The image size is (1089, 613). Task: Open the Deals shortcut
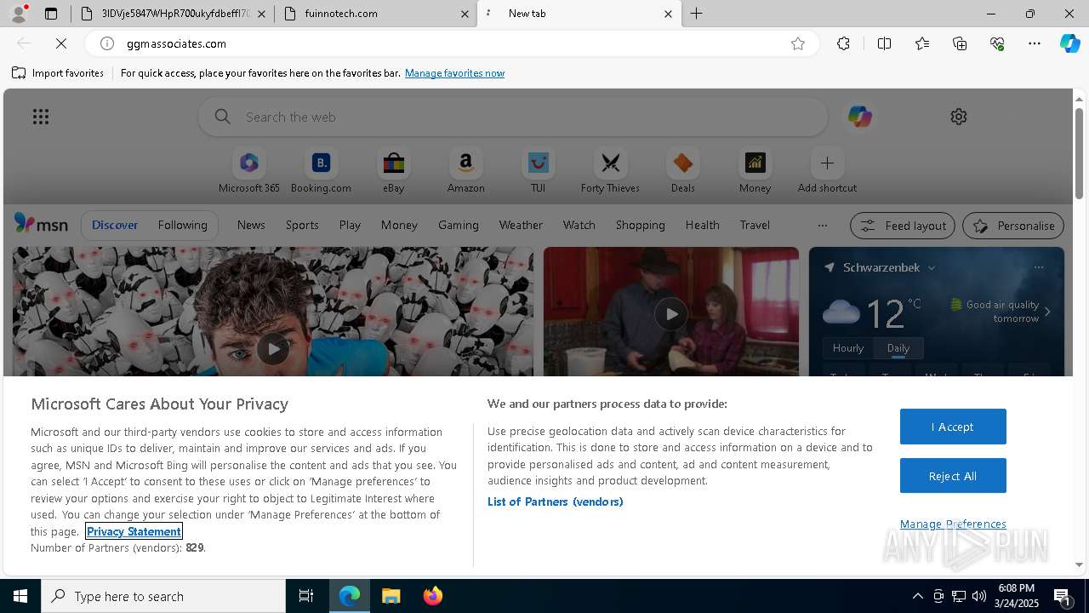pos(682,171)
